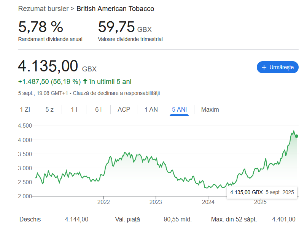Open the Rezumat bursier breadcrumb link

point(44,8)
